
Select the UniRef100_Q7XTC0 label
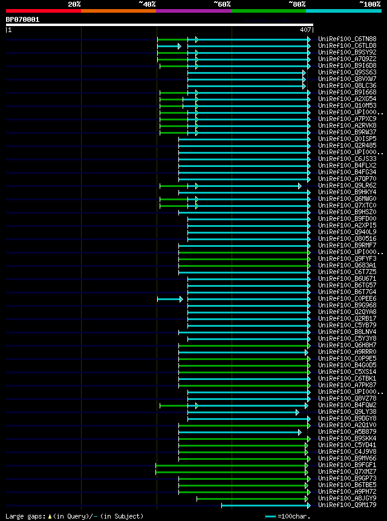[347, 205]
